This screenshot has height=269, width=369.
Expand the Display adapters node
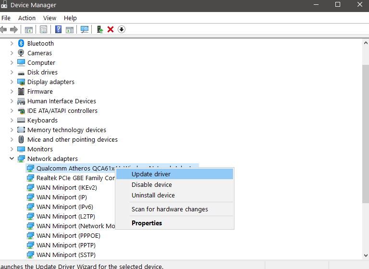(x=12, y=82)
